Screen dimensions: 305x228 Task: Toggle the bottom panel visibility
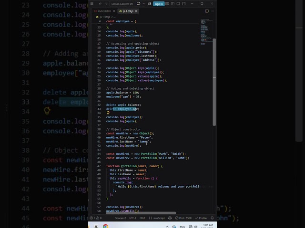coord(178,4)
